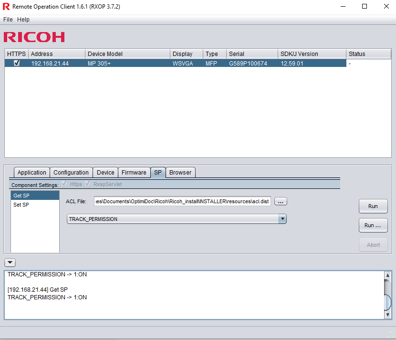The width and height of the screenshot is (396, 340).
Task: Select Set SP in the operation list
Action: (x=35, y=205)
